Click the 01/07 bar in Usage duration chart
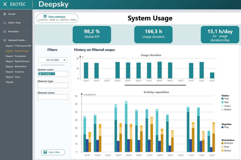Viewport: 241px width, 160px height. pos(86,70)
